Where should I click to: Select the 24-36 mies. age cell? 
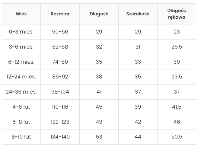[x=21, y=92]
